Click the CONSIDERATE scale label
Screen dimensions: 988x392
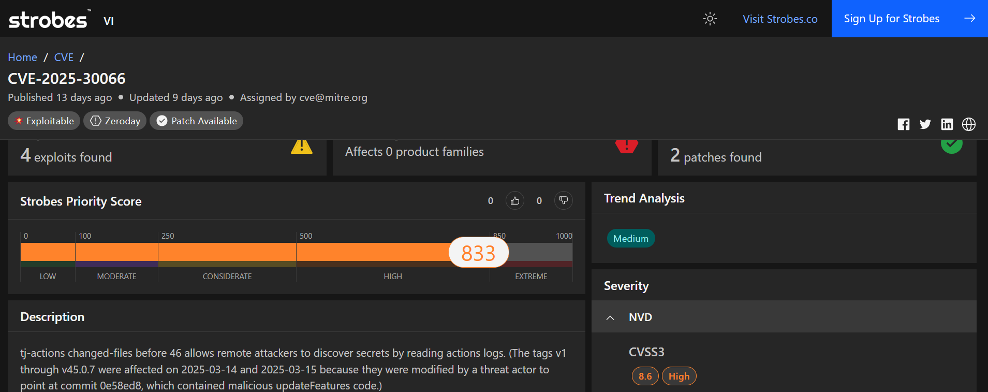227,277
